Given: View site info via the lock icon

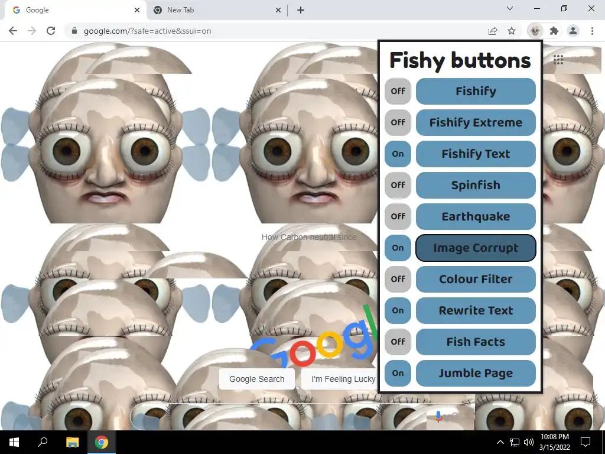Looking at the screenshot, I should pos(74,31).
